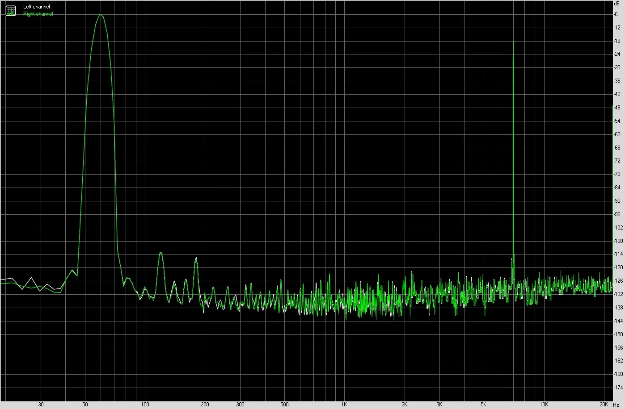This screenshot has height=409, width=625.
Task: Click the -42 dB scale label
Action: pos(617,94)
